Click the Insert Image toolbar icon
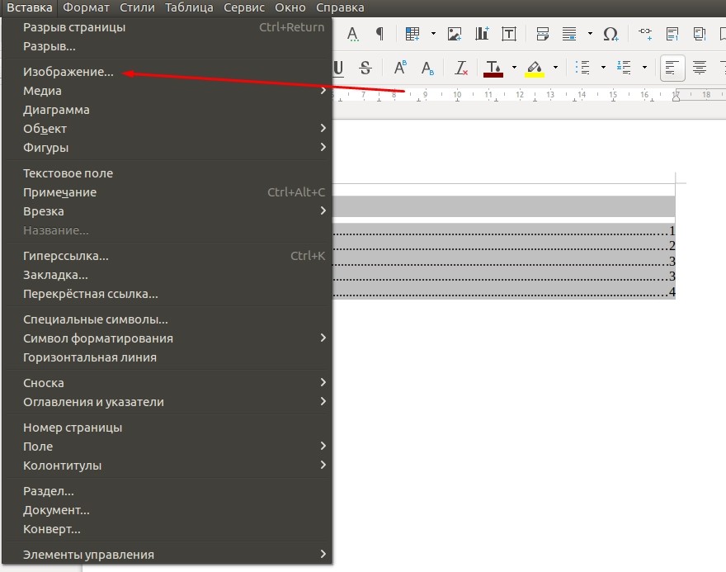Screen dimensions: 726x572 pyautogui.click(x=455, y=34)
